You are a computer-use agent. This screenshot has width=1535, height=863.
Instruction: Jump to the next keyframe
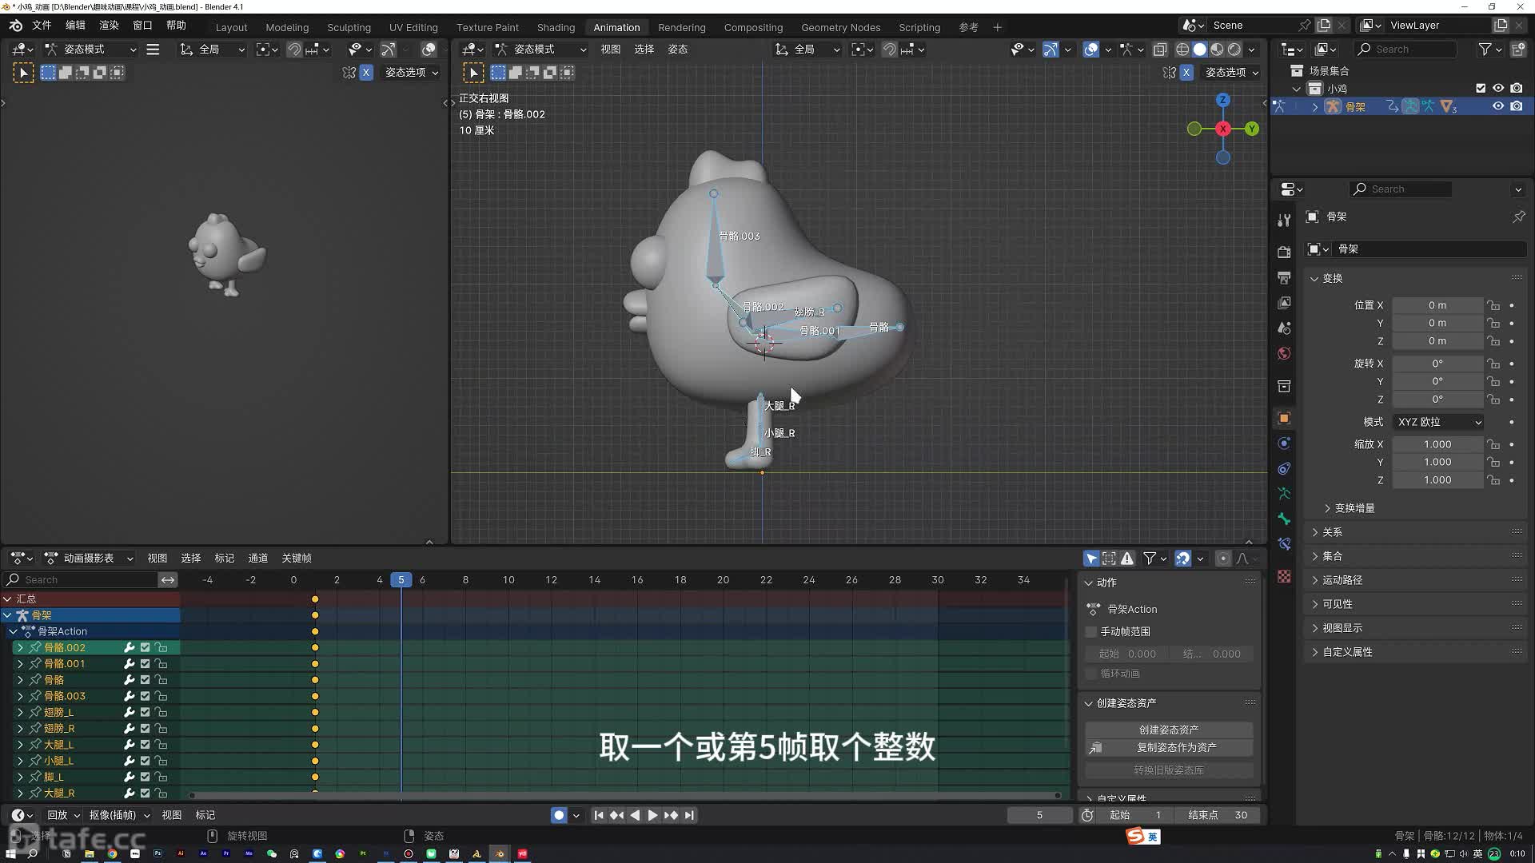coord(671,815)
